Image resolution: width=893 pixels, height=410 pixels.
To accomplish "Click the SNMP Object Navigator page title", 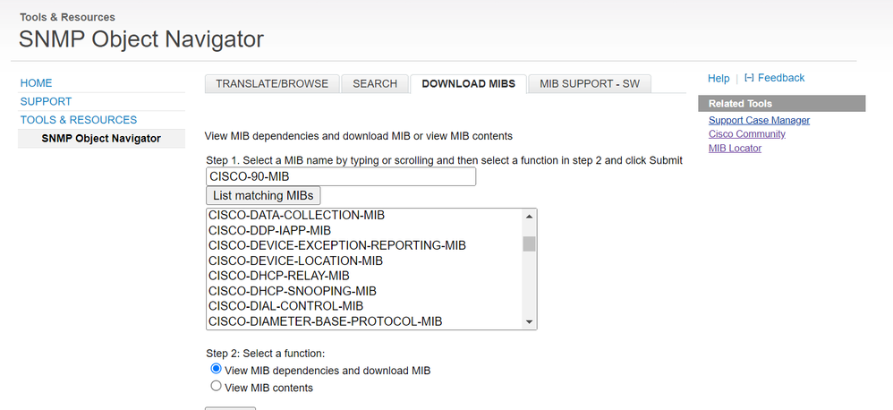I will pos(141,38).
